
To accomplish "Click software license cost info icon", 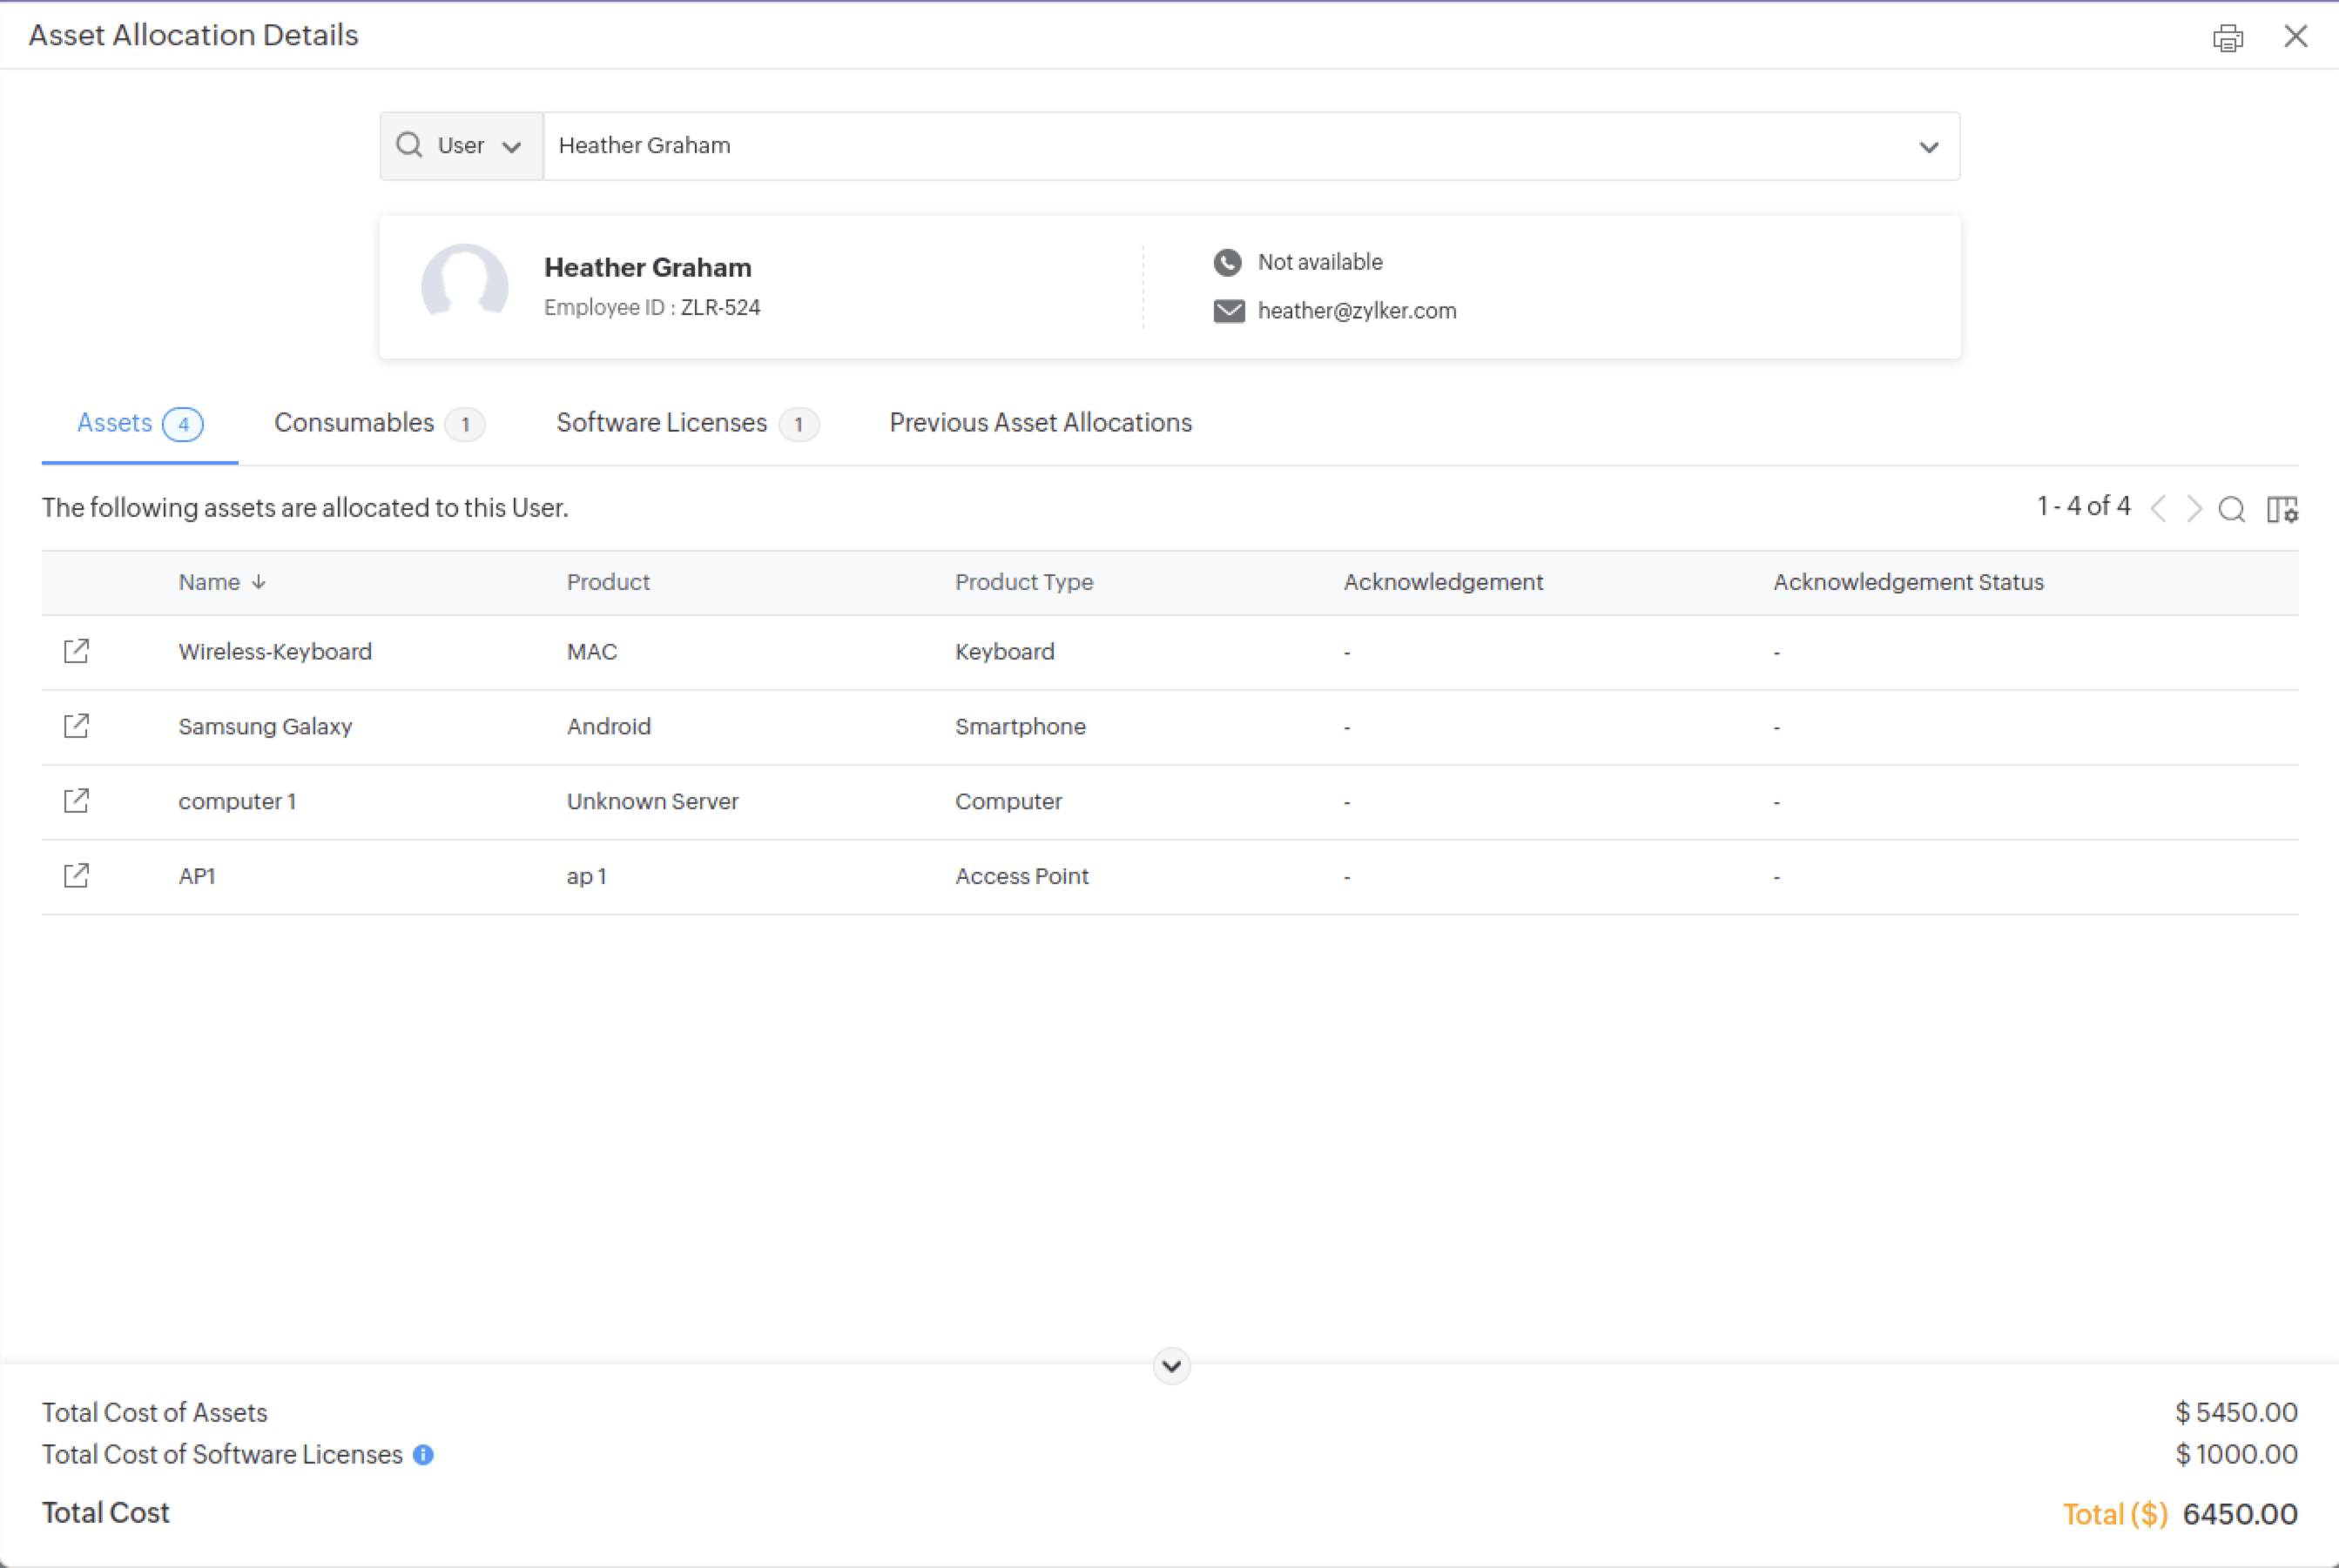I will pyautogui.click(x=423, y=1454).
